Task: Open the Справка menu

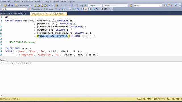Action: tap(71, 2)
